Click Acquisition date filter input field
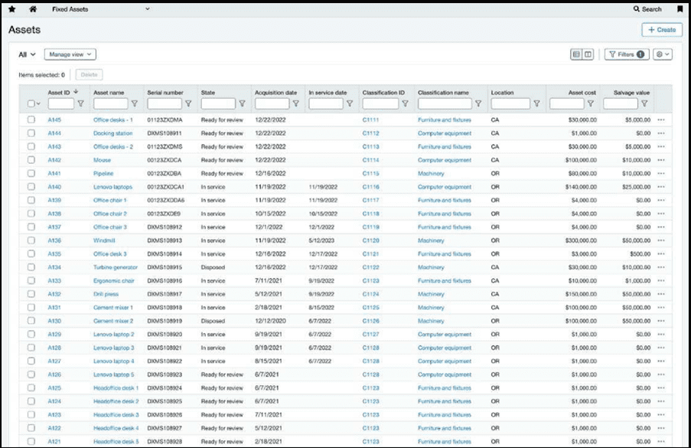This screenshot has width=691, height=448. [272, 103]
